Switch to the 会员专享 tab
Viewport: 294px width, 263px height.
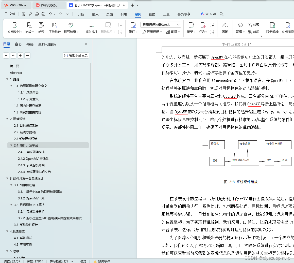coord(184,14)
